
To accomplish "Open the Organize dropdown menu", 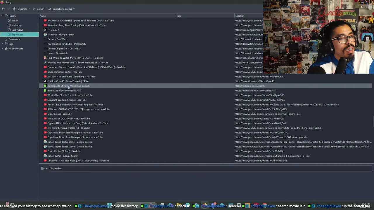I will click(x=21, y=9).
